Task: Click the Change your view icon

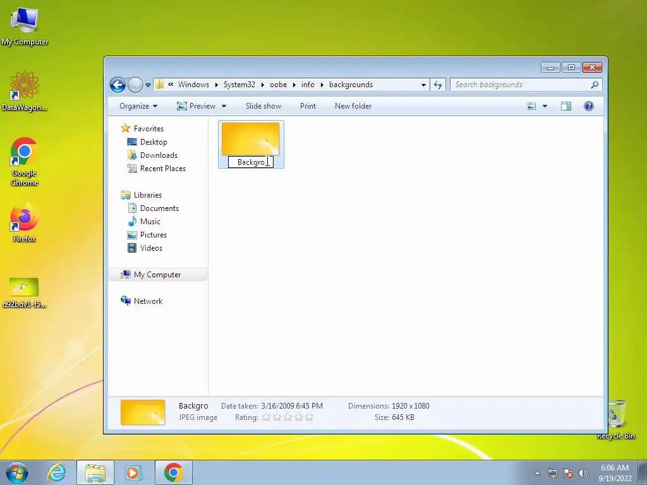Action: point(531,106)
